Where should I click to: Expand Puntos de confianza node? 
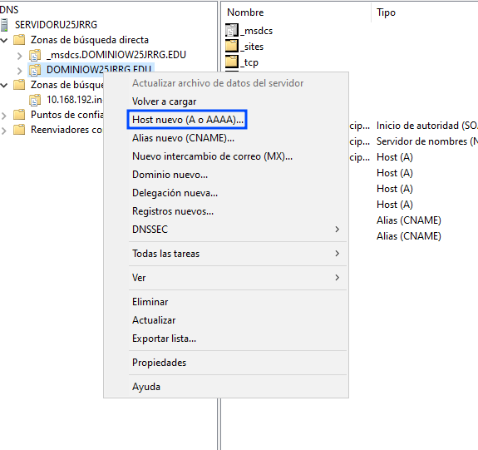[x=4, y=116]
